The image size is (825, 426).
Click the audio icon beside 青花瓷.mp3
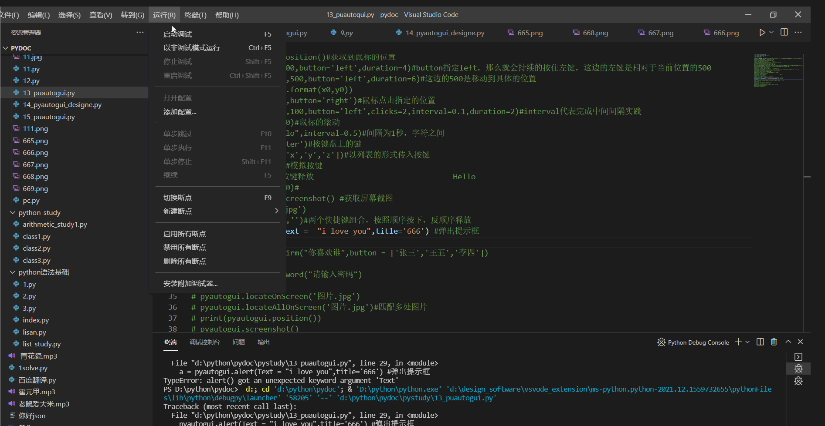12,356
